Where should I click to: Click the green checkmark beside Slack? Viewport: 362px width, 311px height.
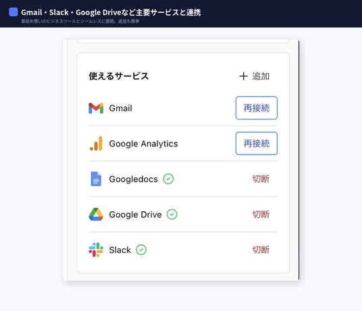click(x=141, y=250)
